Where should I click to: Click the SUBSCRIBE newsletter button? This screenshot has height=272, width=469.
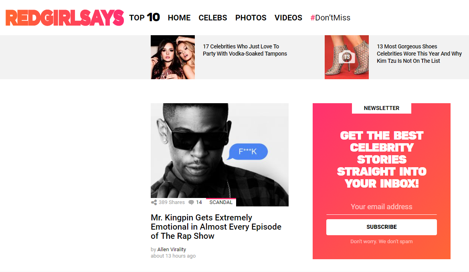point(381,227)
